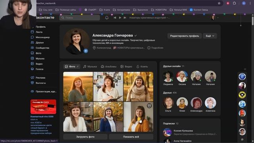Open friend Ольга's avatar
This screenshot has width=254, height=143.
coord(168,103)
